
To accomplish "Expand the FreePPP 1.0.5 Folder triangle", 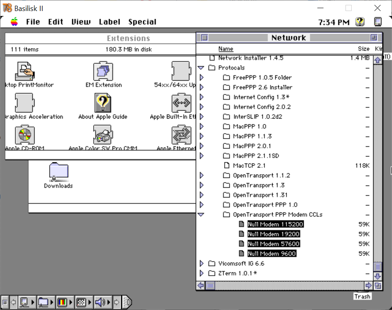I will tap(202, 77).
